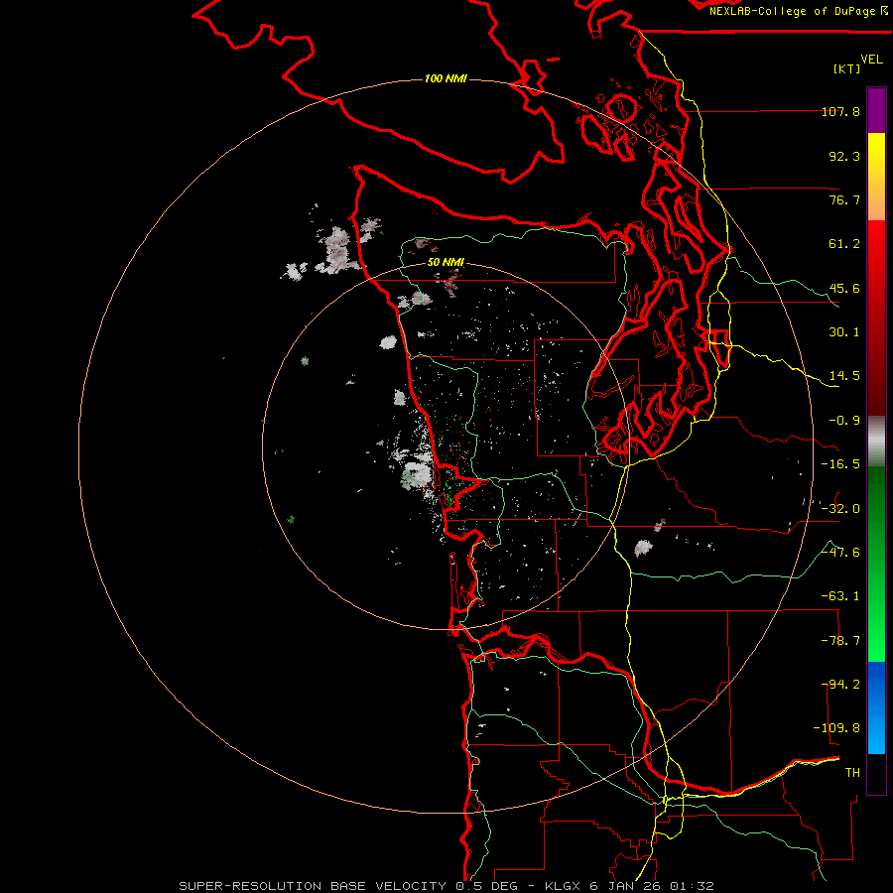This screenshot has width=893, height=893.
Task: Click the 107.8 velocity scale value
Action: pyautogui.click(x=841, y=111)
